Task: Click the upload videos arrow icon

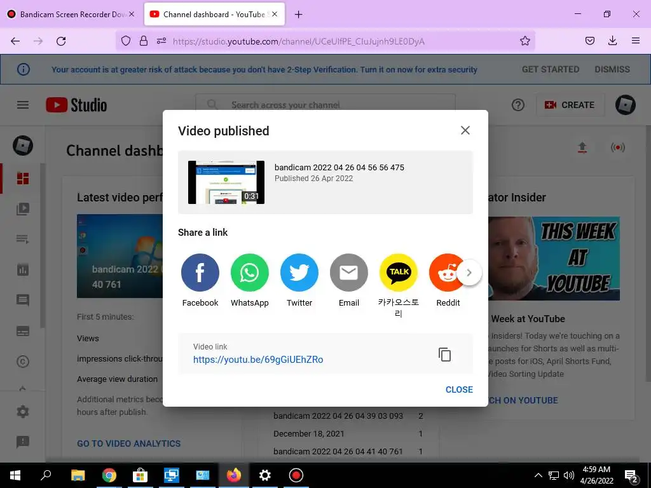Action: [x=582, y=147]
